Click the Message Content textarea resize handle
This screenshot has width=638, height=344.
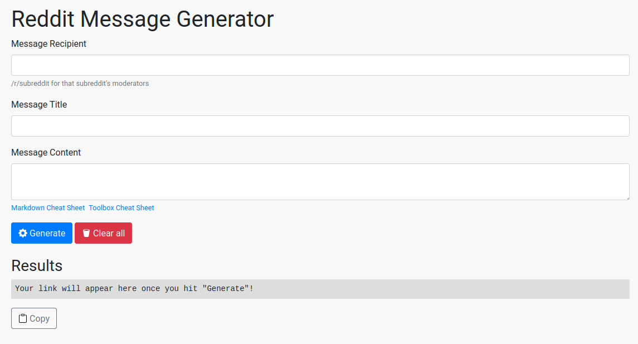point(627,197)
